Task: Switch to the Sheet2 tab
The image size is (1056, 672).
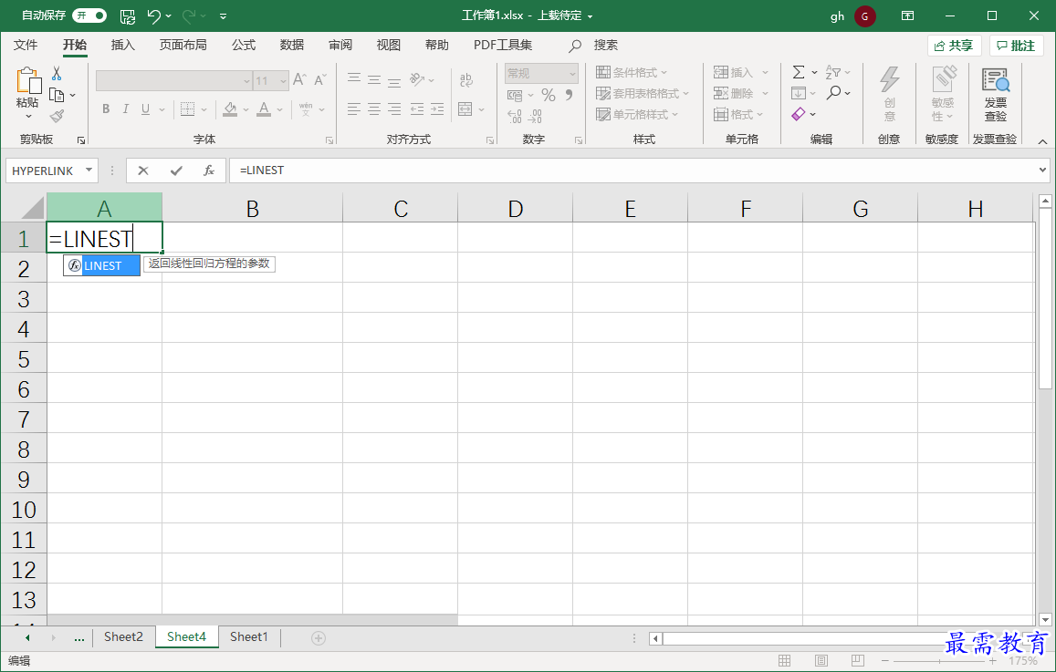Action: pos(123,636)
